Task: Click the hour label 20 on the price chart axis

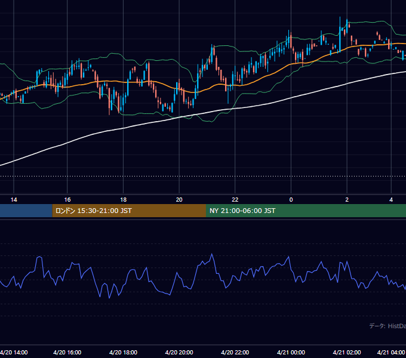Action: (x=179, y=200)
